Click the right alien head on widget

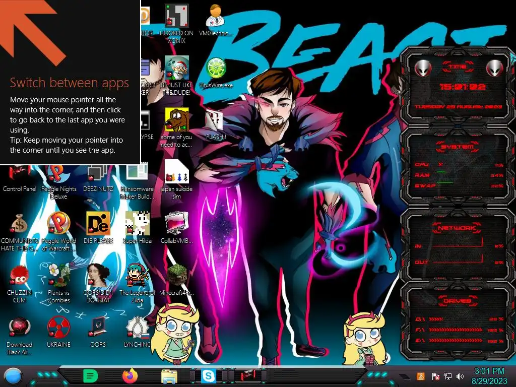click(494, 68)
